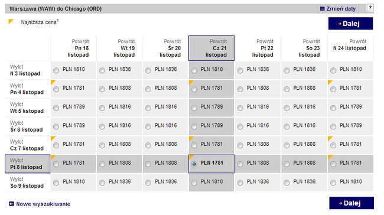
Task: Select fare for N 3 listopad, Pn 18 return
Action: click(56, 70)
